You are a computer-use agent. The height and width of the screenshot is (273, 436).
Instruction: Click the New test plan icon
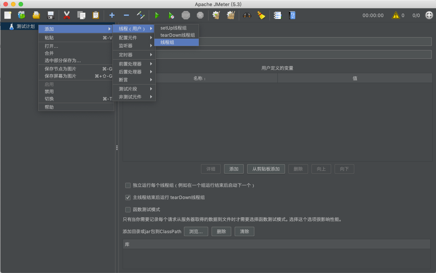(8, 15)
